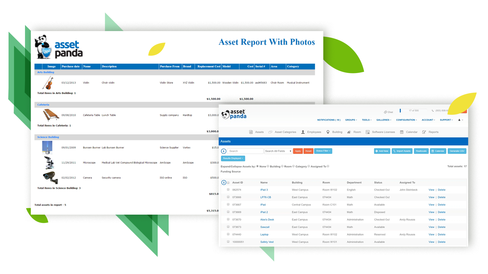Click the info icon beside the Search field
Image resolution: width=488 pixels, height=274 pixels.
[x=224, y=151]
